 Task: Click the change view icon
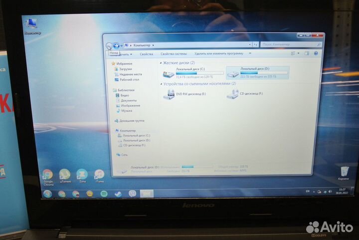click(293, 53)
